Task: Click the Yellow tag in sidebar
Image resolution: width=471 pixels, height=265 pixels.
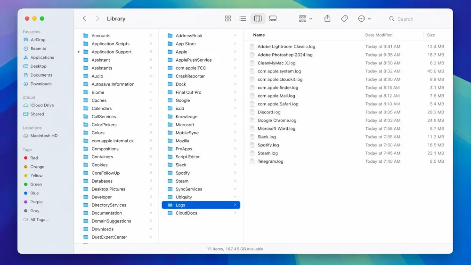Action: click(x=36, y=176)
